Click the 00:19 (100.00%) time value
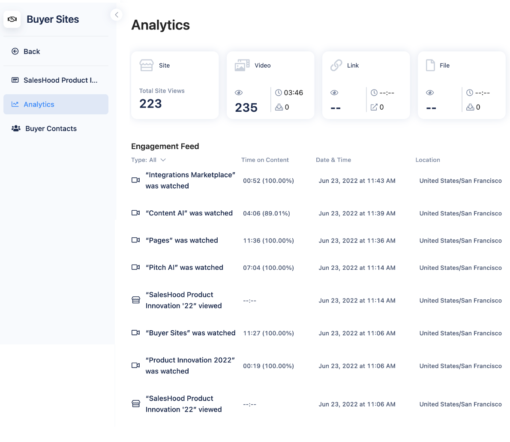 click(x=268, y=366)
